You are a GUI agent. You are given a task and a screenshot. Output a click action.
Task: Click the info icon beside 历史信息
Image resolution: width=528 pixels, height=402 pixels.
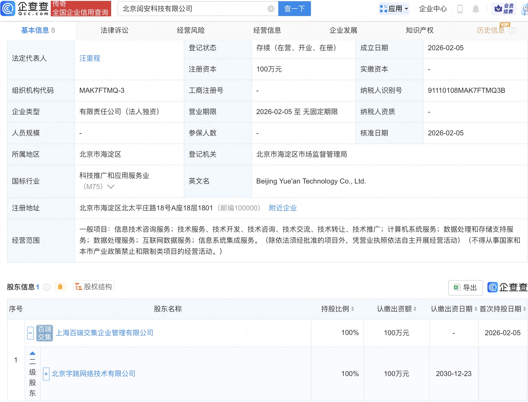click(512, 31)
